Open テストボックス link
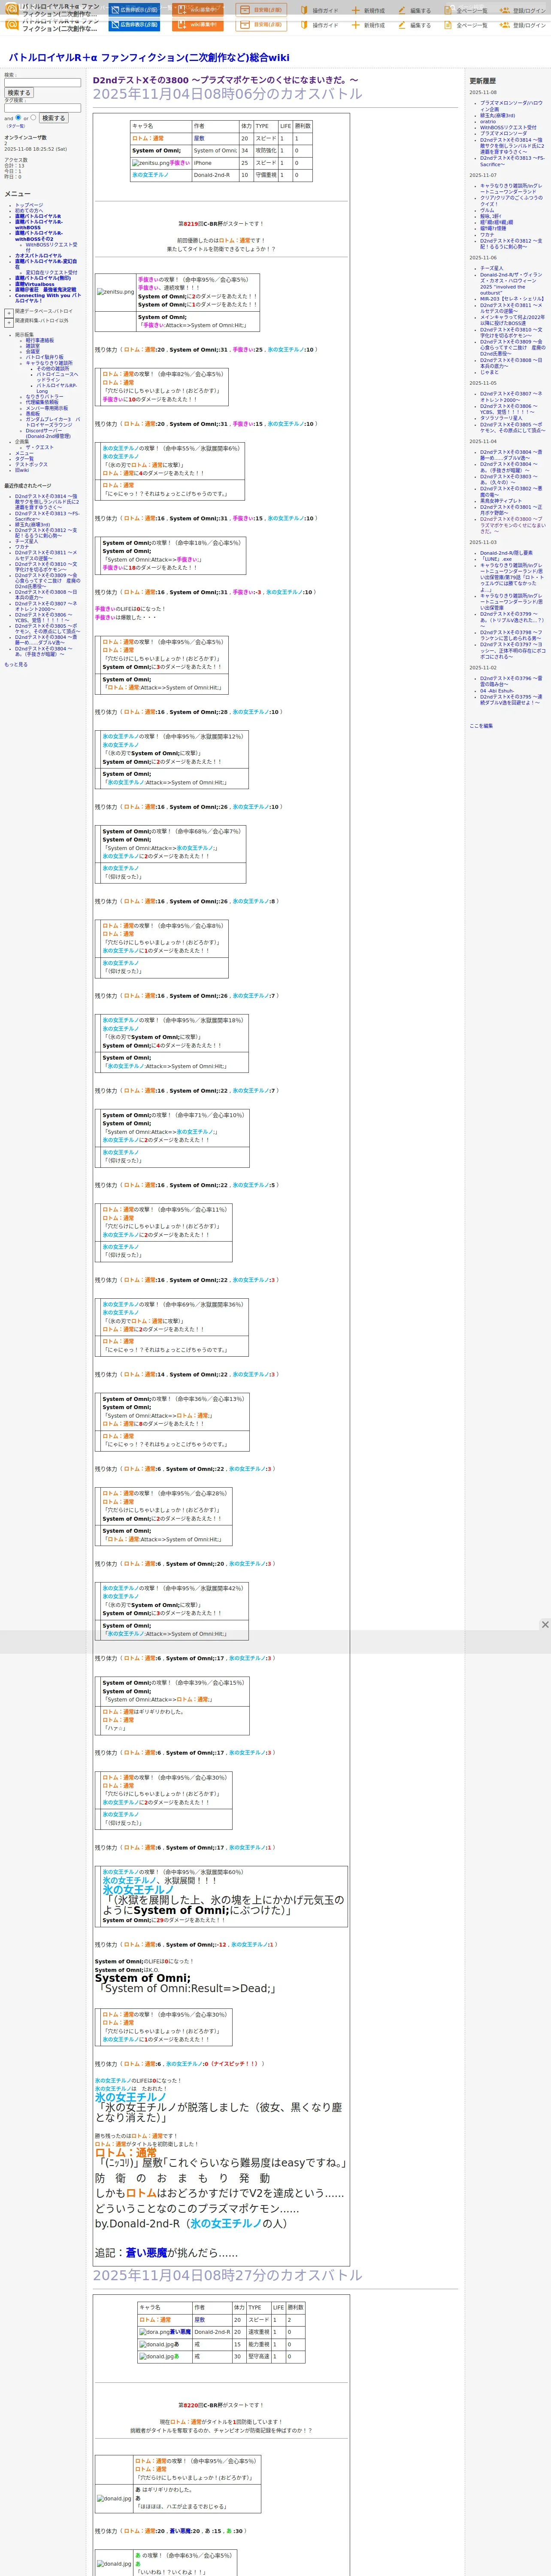Image resolution: width=551 pixels, height=2576 pixels. 31,464
